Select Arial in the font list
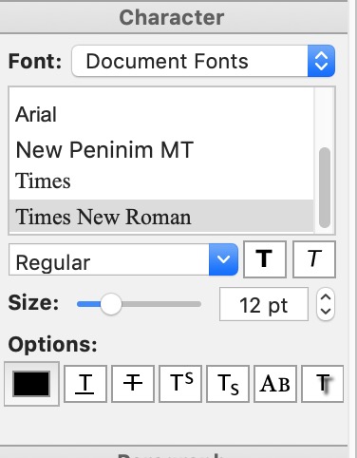 161,114
